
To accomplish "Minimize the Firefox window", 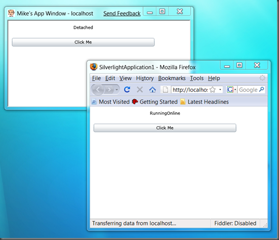I will point(227,65).
